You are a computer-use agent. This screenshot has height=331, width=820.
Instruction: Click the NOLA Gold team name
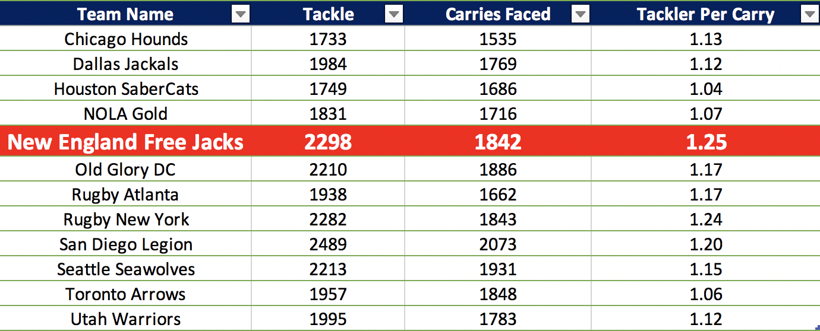click(x=126, y=114)
